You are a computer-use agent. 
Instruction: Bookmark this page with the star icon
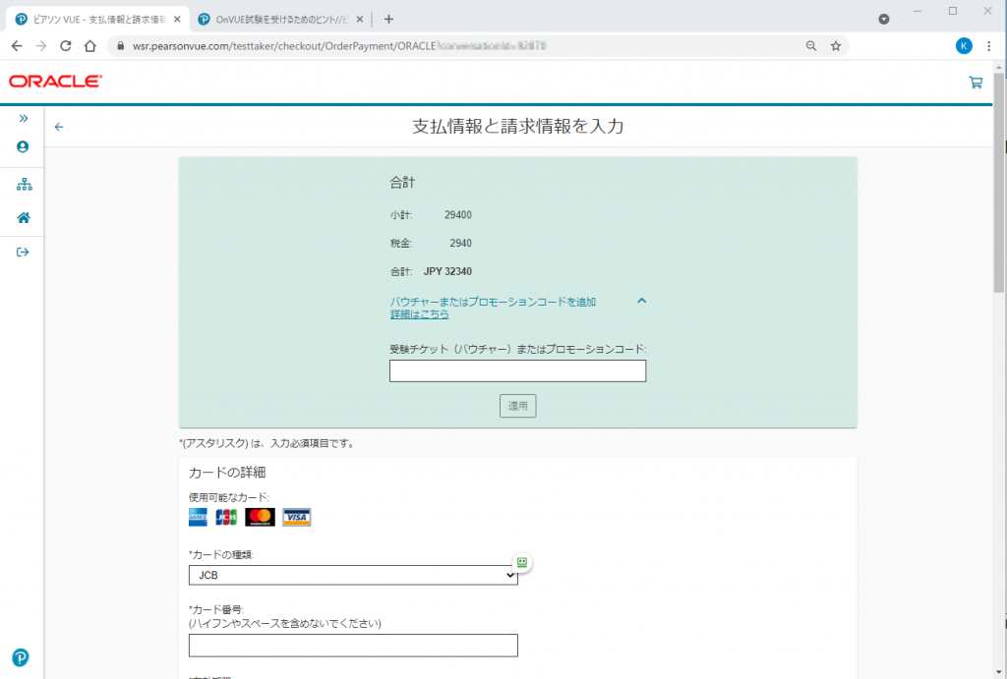pyautogui.click(x=836, y=45)
